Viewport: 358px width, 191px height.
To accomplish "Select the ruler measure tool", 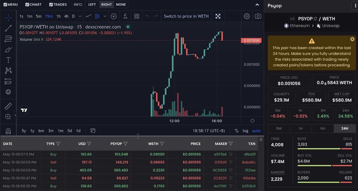I will [8, 106].
